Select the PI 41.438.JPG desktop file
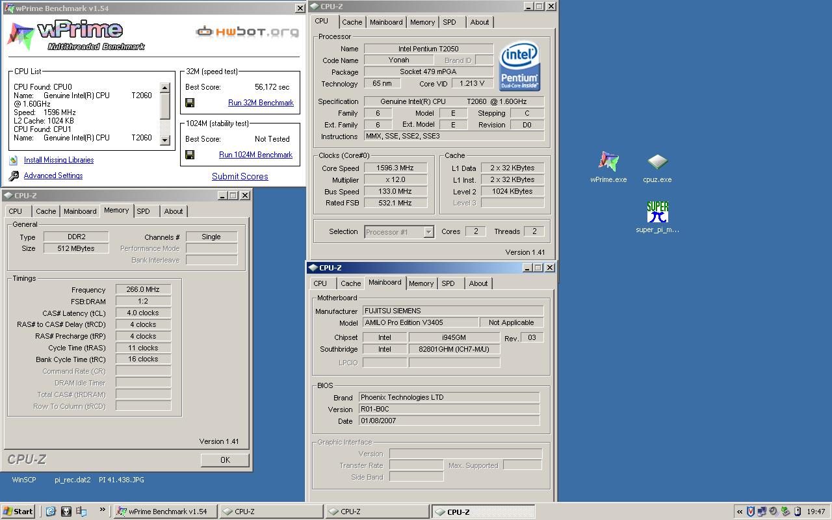This screenshot has width=832, height=520. pyautogui.click(x=122, y=480)
